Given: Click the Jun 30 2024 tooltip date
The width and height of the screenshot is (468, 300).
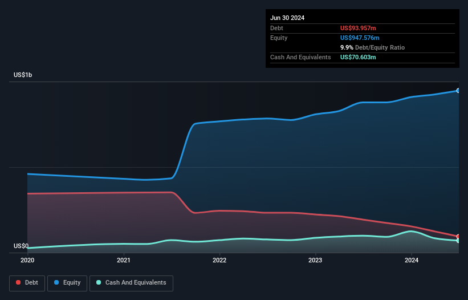Looking at the screenshot, I should (x=287, y=18).
